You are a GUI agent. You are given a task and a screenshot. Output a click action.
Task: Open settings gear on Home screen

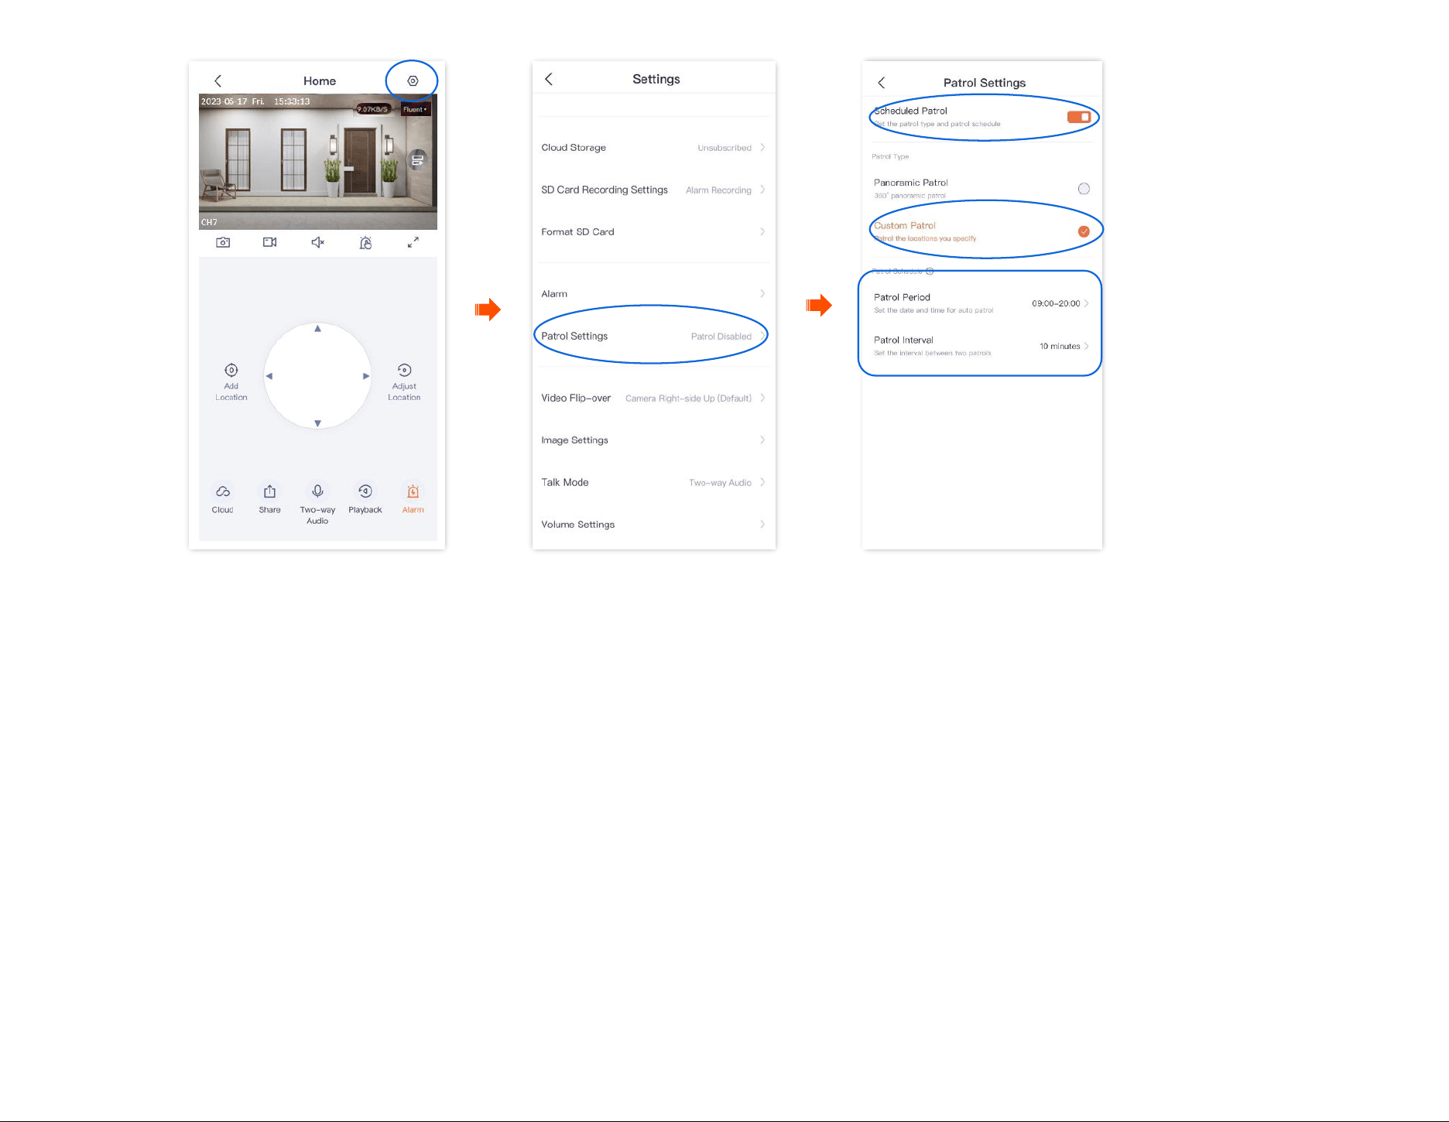pos(413,80)
